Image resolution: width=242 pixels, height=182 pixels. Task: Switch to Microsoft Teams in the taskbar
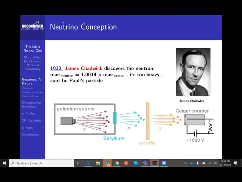(145, 163)
